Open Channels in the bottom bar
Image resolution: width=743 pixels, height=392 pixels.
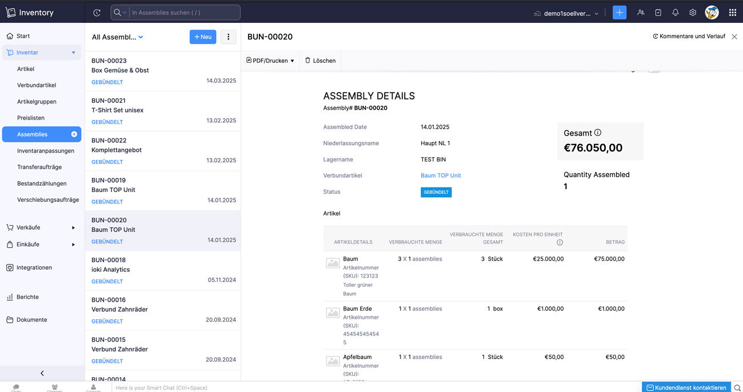click(x=54, y=388)
